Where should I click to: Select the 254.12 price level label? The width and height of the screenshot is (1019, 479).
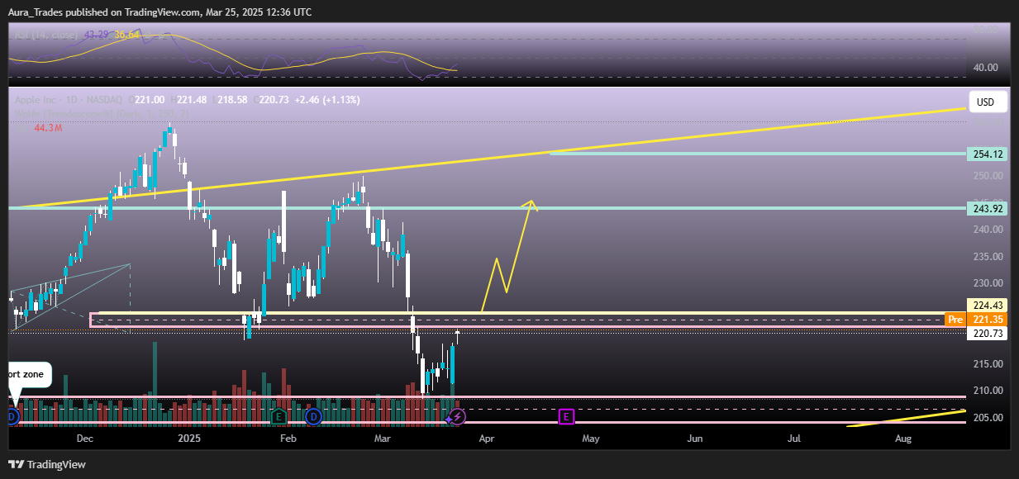click(986, 154)
